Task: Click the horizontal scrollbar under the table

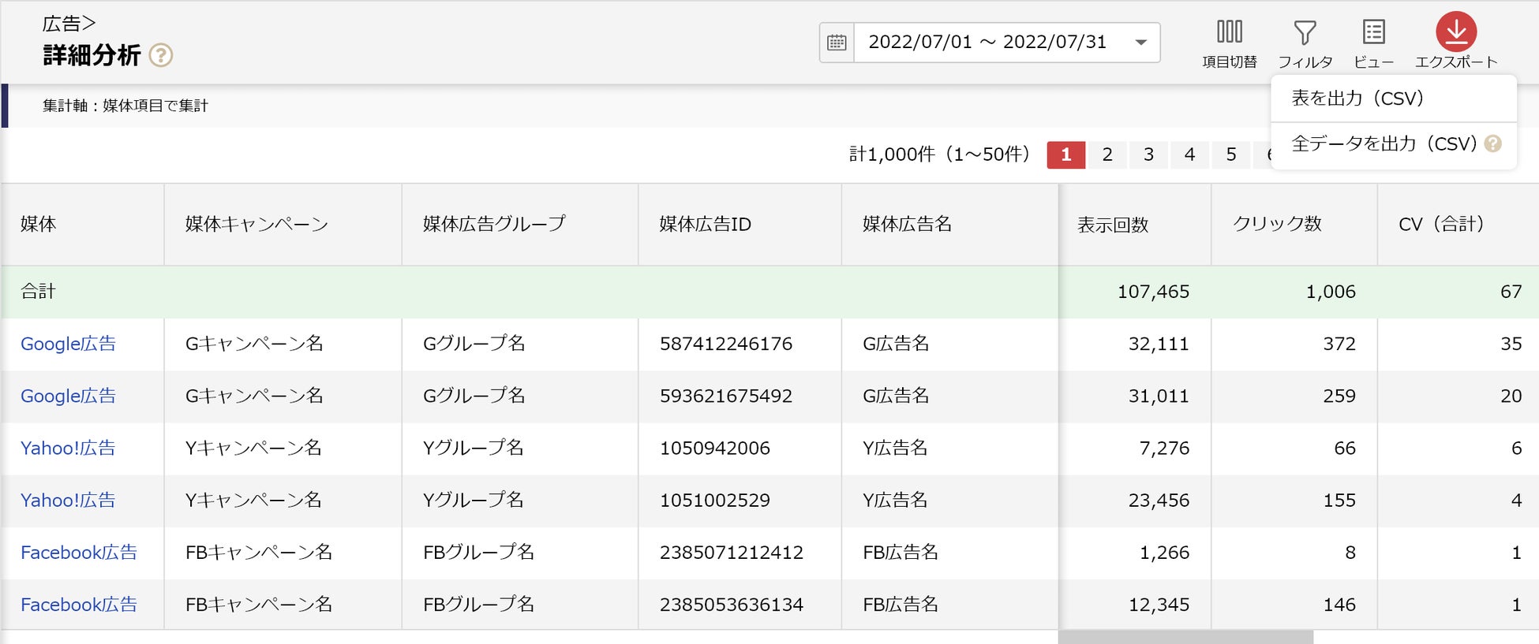Action: point(1185,637)
